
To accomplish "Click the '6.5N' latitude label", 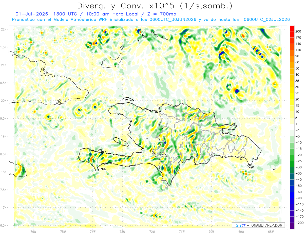I will click(4, 225).
